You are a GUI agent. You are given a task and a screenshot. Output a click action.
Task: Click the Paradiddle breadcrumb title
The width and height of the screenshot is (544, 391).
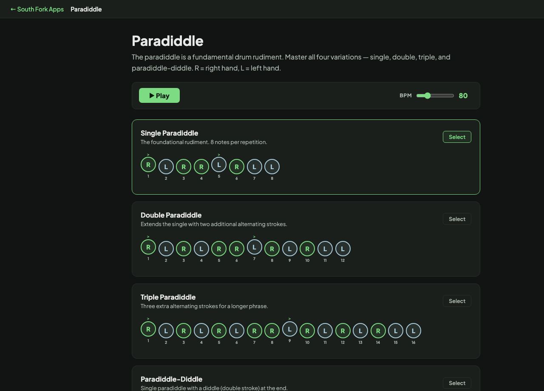click(x=86, y=9)
